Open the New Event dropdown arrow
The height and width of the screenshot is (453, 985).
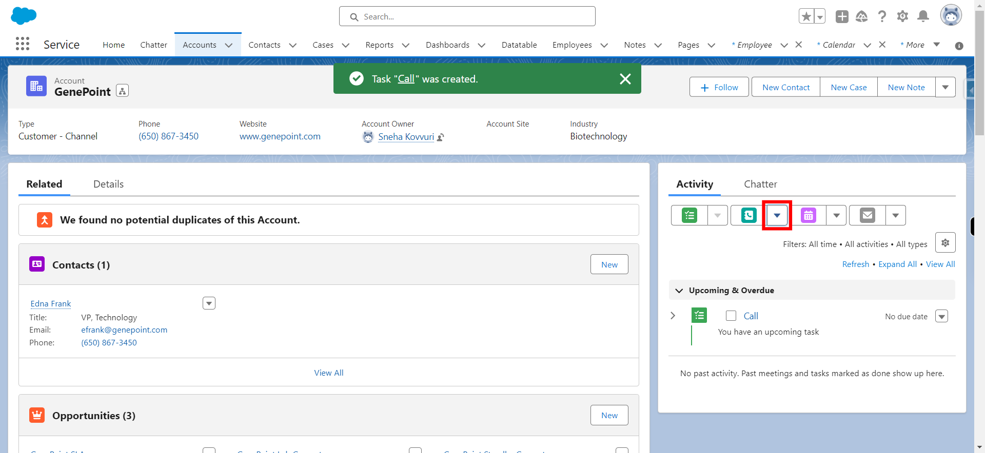click(836, 215)
